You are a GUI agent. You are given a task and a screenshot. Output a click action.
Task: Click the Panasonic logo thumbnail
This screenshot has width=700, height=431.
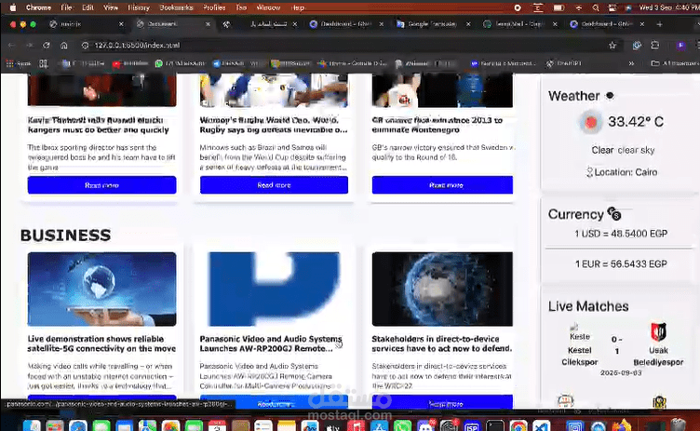click(274, 289)
